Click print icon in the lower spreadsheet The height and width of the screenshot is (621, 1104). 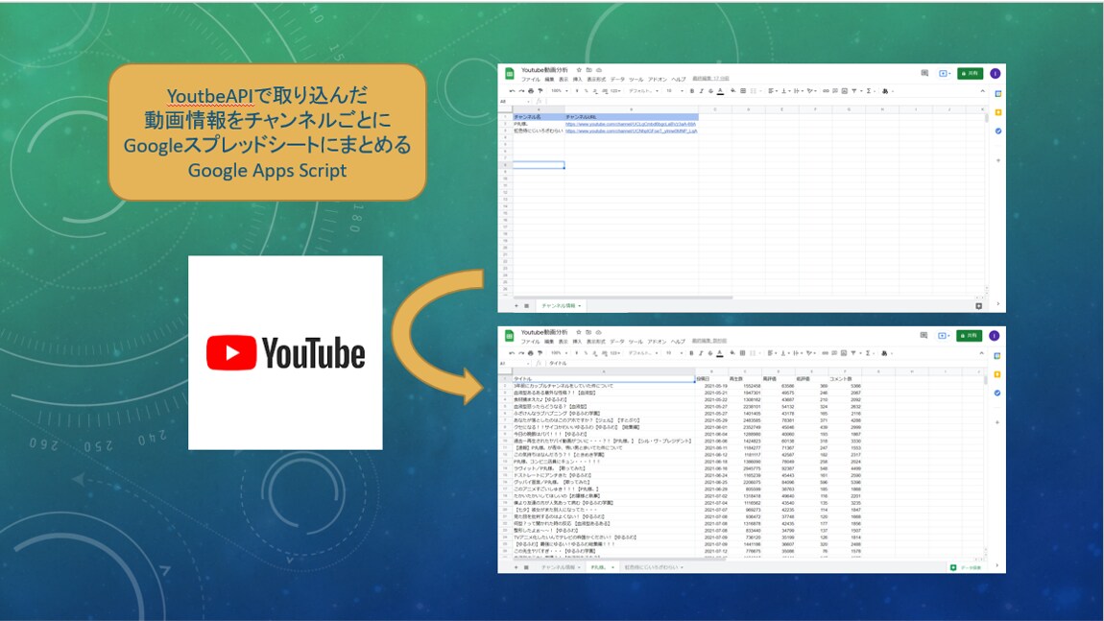(531, 353)
